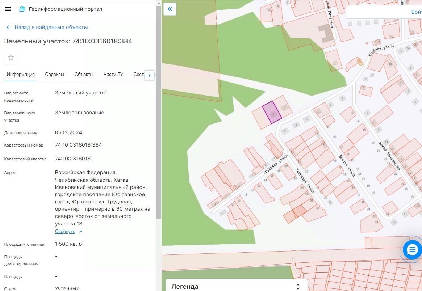Switch to the Части ЗУ tab
The image size is (422, 291).
click(113, 75)
